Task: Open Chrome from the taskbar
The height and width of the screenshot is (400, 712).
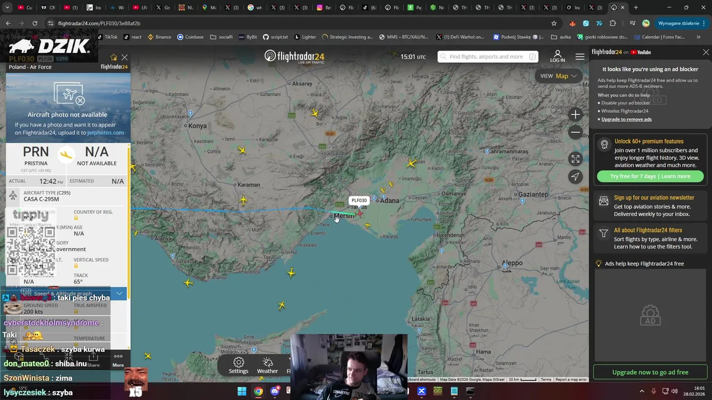Action: pyautogui.click(x=259, y=391)
